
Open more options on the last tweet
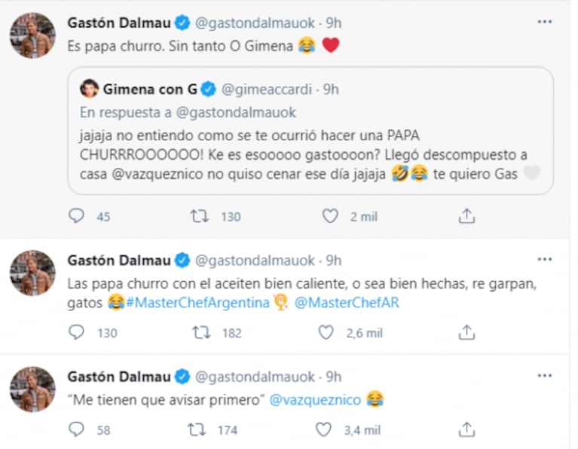[544, 375]
